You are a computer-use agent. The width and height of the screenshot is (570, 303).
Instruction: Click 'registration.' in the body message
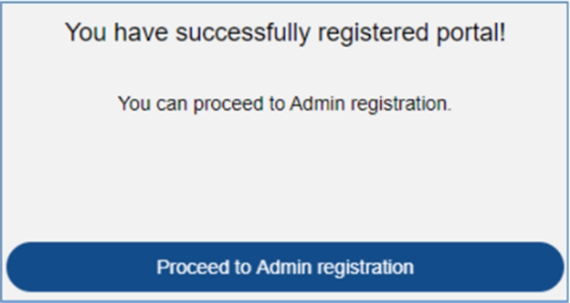click(402, 104)
